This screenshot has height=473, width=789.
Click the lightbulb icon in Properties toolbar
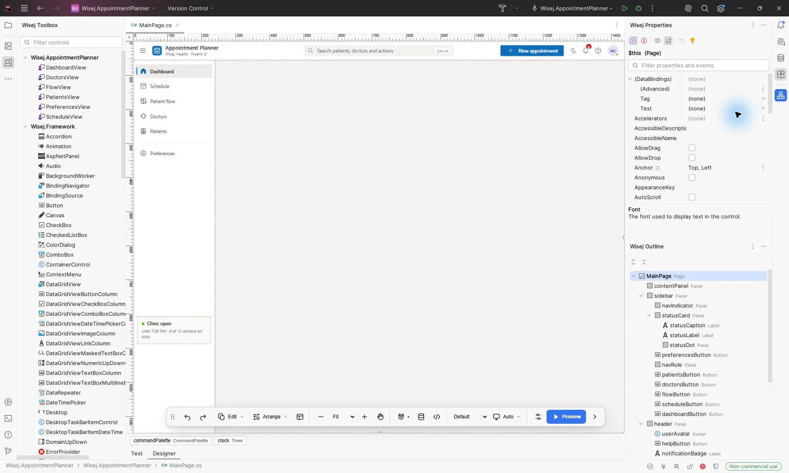pyautogui.click(x=692, y=41)
